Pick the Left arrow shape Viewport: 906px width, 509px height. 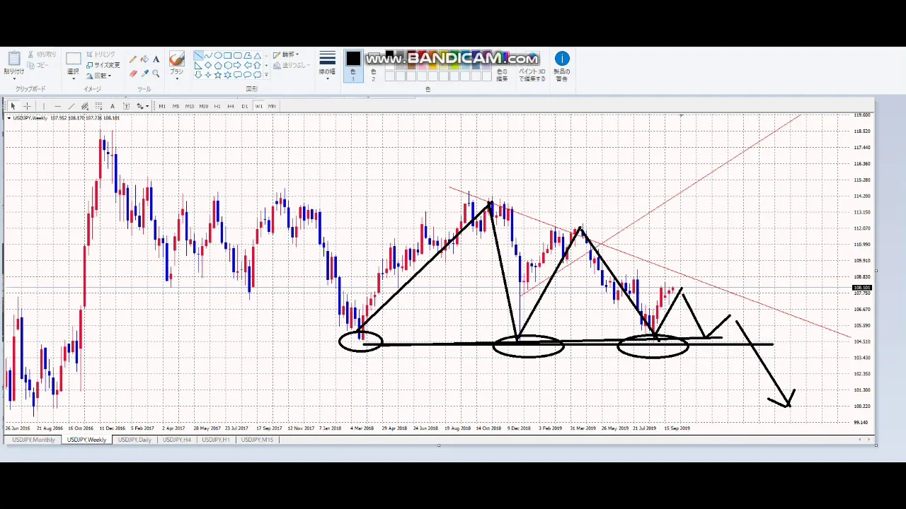[x=248, y=65]
